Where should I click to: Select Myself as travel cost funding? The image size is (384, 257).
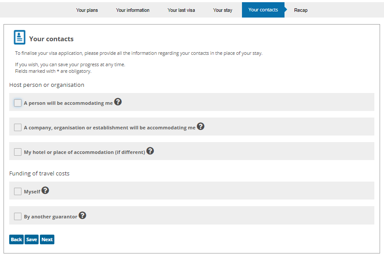(18, 191)
